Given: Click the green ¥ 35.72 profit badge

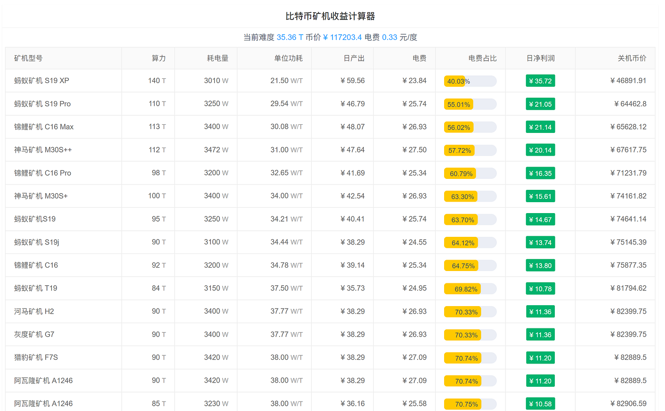Looking at the screenshot, I should pyautogui.click(x=541, y=81).
